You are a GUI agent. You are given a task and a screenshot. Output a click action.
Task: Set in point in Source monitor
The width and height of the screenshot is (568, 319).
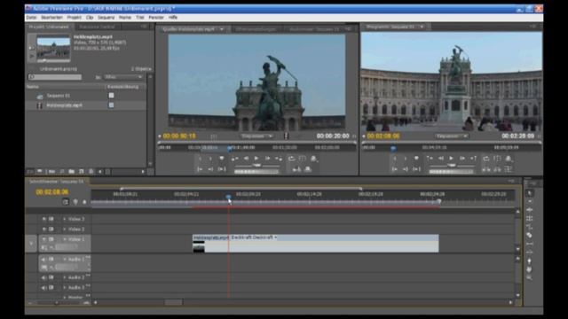click(x=200, y=159)
